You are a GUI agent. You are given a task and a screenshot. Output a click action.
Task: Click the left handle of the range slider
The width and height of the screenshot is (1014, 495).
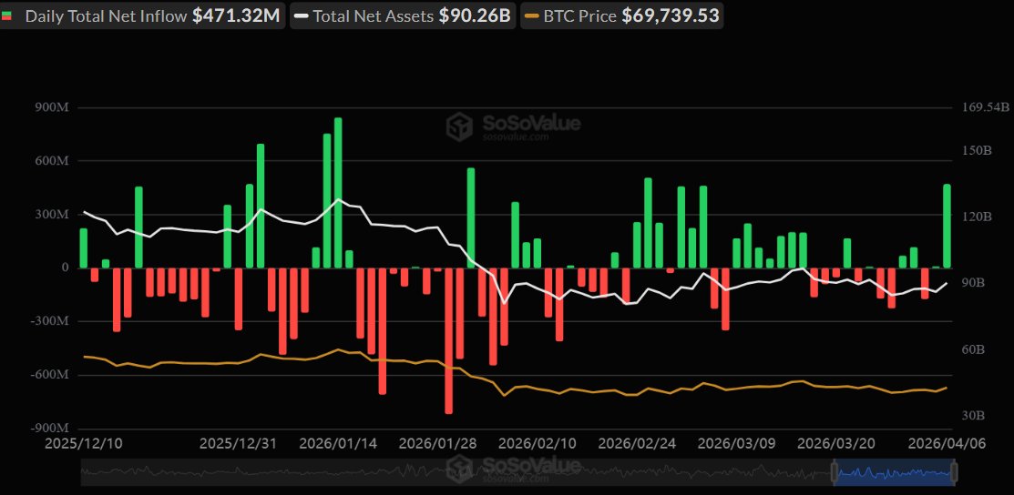(x=835, y=471)
